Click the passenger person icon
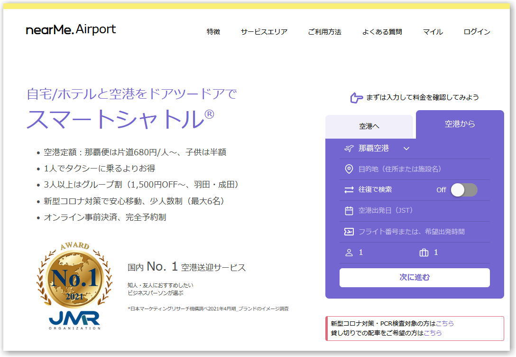Screen dimensions: 516x357 coord(349,253)
